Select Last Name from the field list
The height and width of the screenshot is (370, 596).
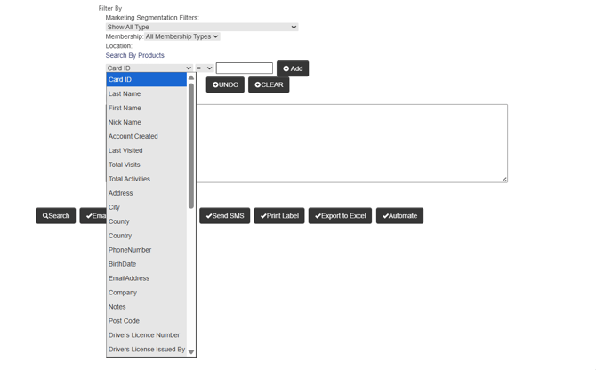pos(125,93)
